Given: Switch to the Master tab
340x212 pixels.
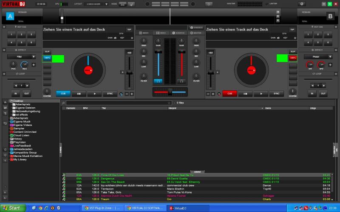Looking at the screenshot, I should [x=196, y=33].
